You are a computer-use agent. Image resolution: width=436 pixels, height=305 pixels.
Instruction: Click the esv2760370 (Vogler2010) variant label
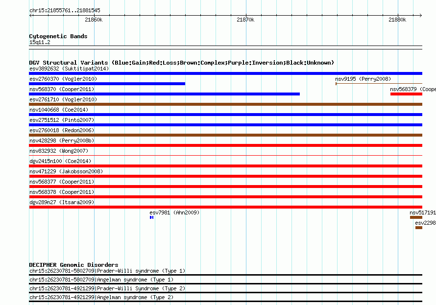pos(63,79)
